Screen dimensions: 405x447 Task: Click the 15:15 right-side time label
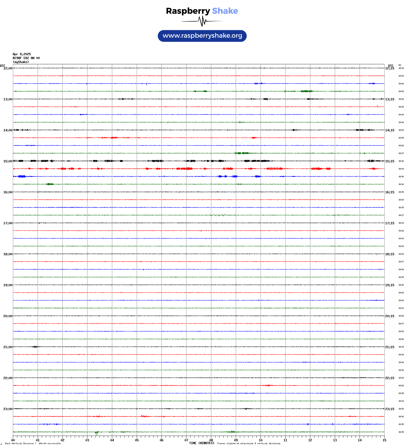pyautogui.click(x=390, y=161)
